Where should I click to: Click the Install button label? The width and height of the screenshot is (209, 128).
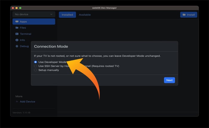pos(191,15)
